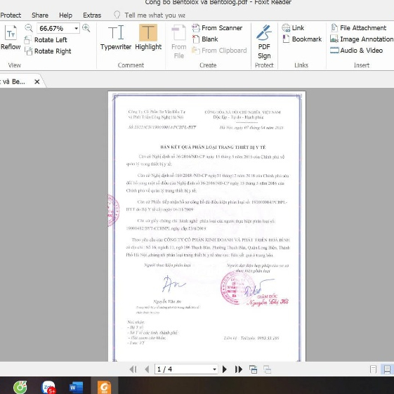
Task: Create a Blank PDF
Action: click(x=205, y=39)
